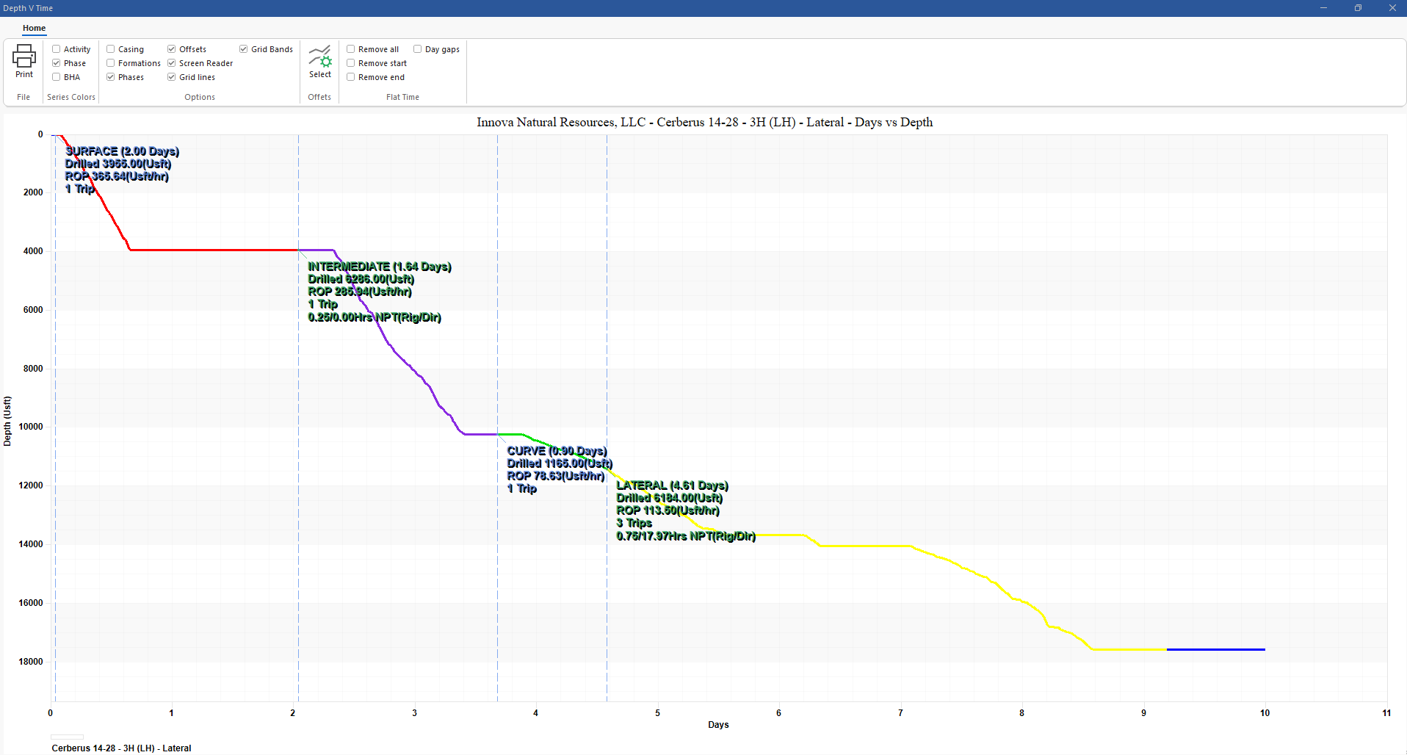Minimize the Depth V Time window
This screenshot has height=755, width=1407.
(x=1323, y=8)
